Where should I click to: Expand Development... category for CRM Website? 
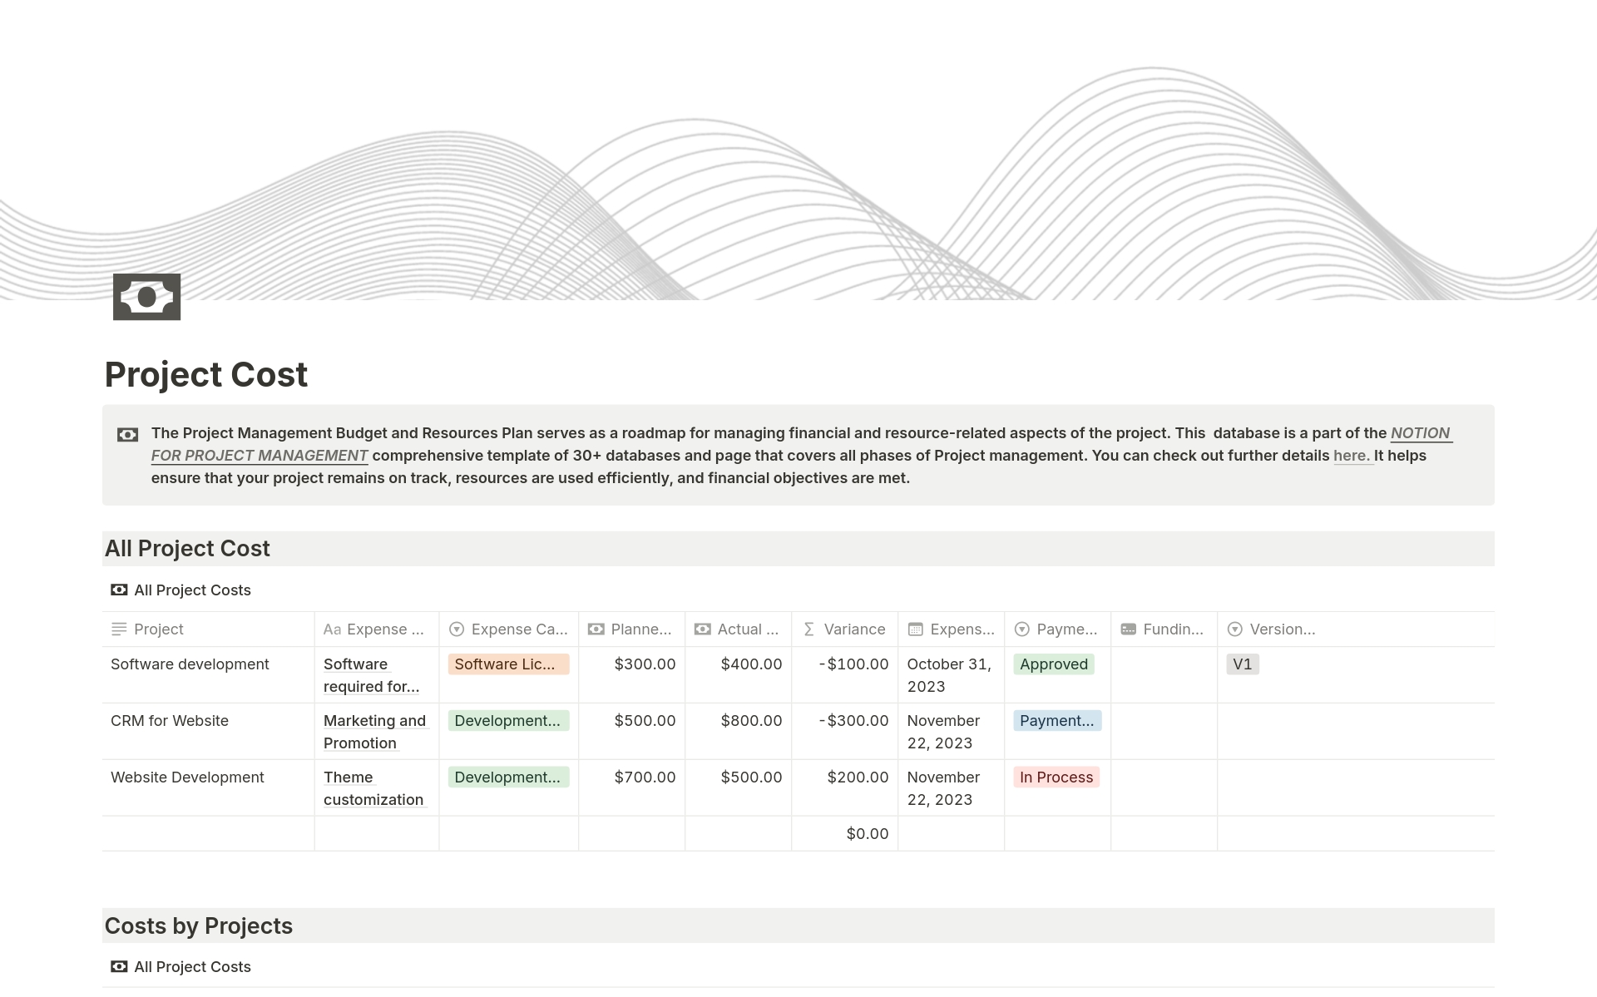[x=507, y=719]
